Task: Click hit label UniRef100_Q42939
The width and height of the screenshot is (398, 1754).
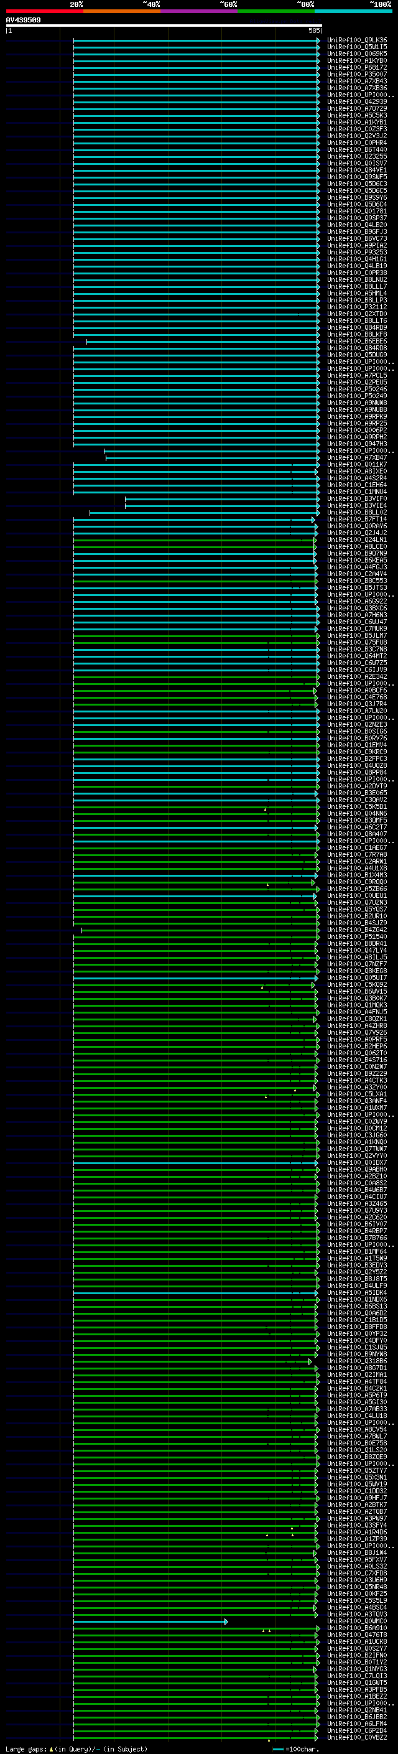Action: [x=356, y=101]
